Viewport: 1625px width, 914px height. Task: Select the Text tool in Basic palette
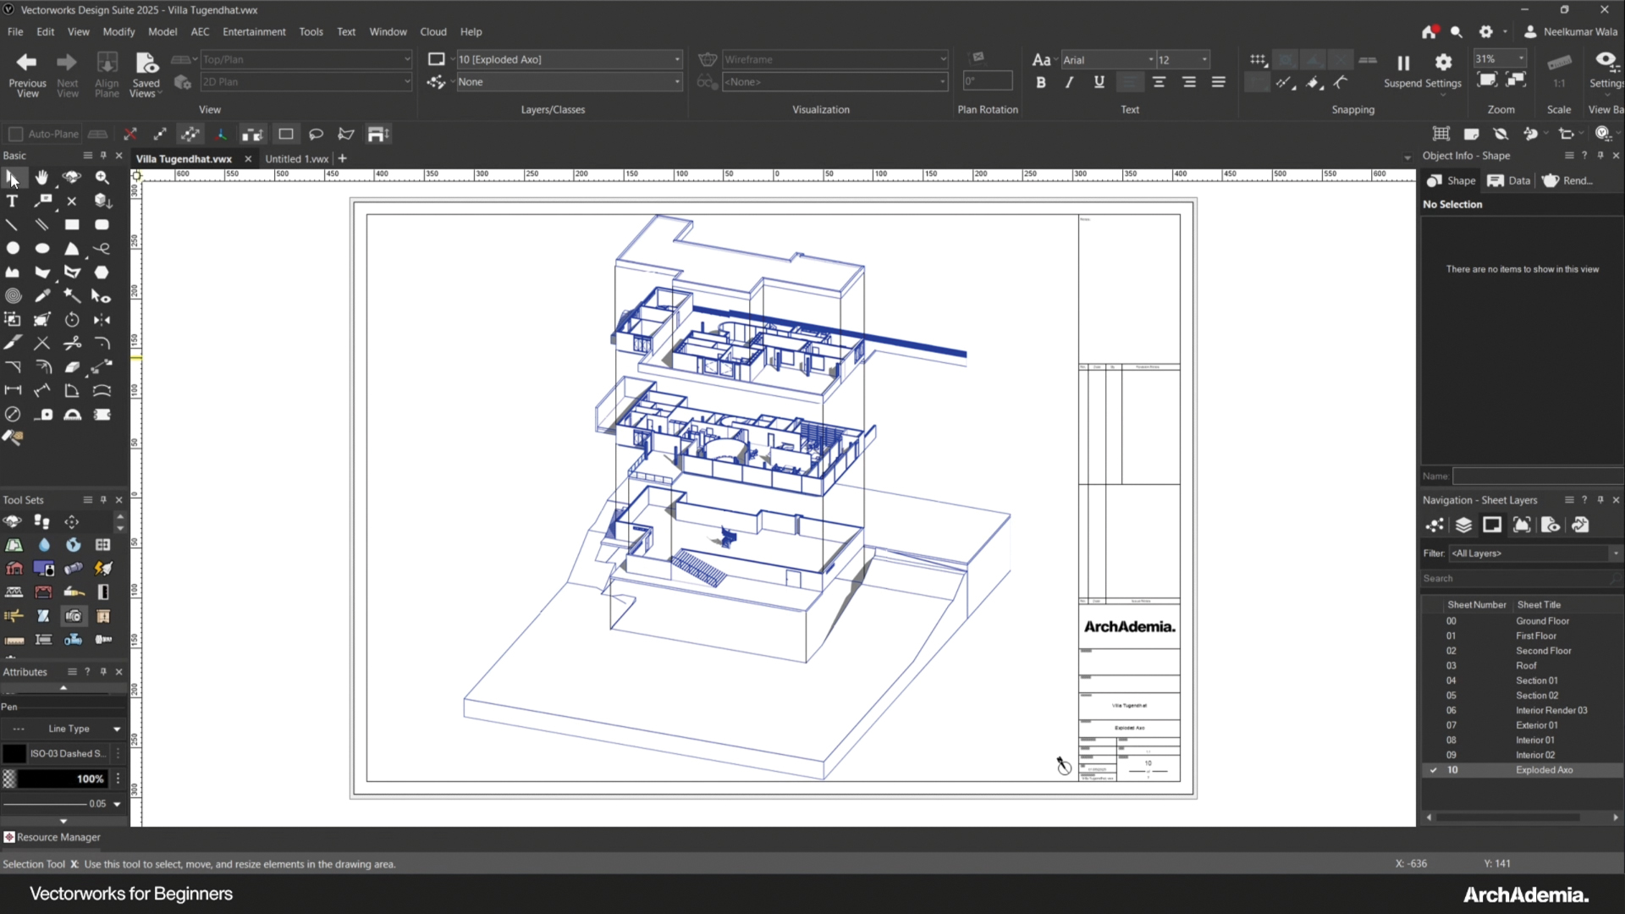click(12, 201)
